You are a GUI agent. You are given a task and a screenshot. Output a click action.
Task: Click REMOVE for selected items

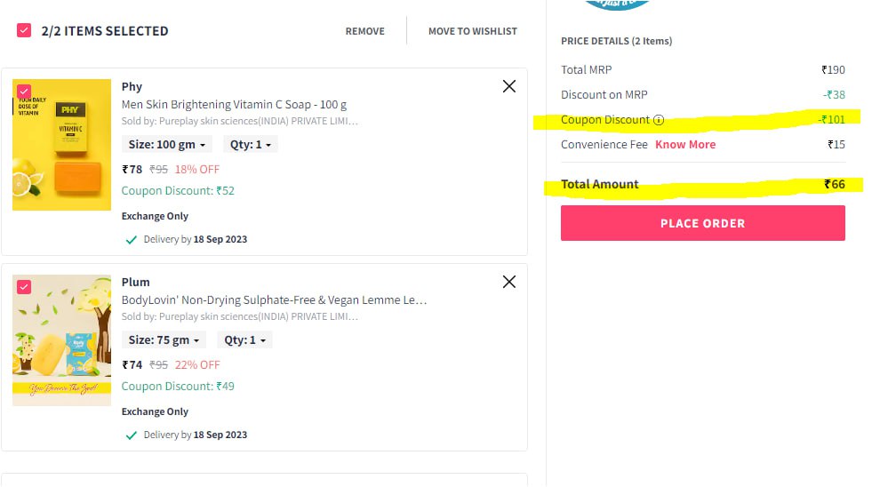364,31
